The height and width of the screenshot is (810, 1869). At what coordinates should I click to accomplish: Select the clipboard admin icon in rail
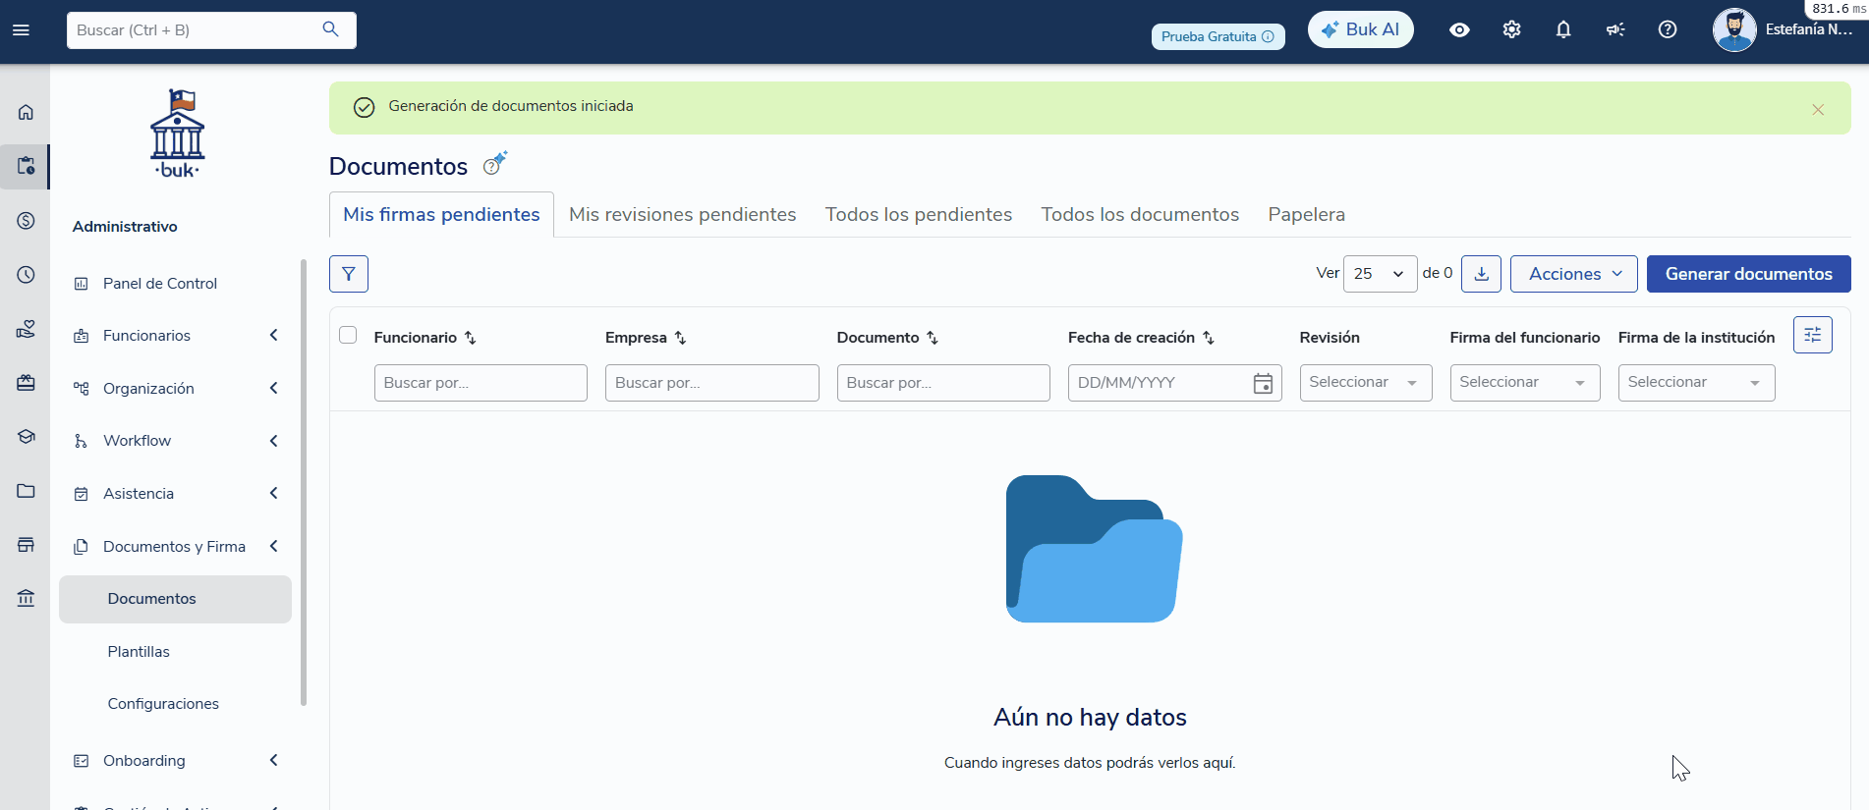pyautogui.click(x=26, y=166)
